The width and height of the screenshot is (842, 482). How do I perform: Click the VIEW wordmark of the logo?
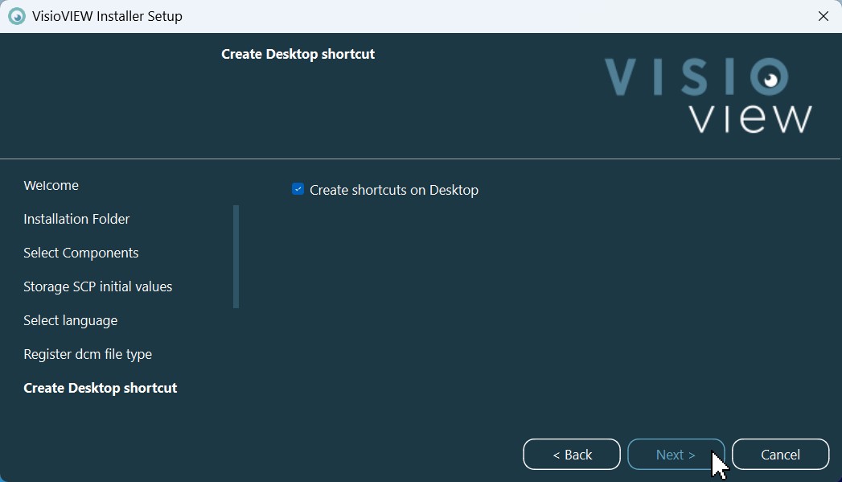[x=750, y=118]
